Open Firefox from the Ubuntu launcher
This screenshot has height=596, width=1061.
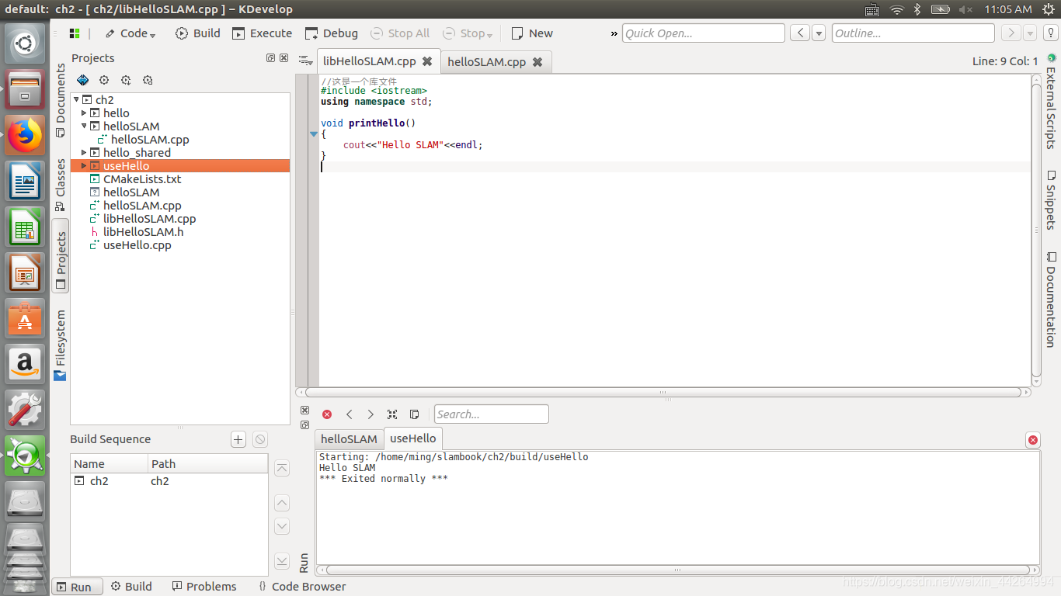coord(25,134)
